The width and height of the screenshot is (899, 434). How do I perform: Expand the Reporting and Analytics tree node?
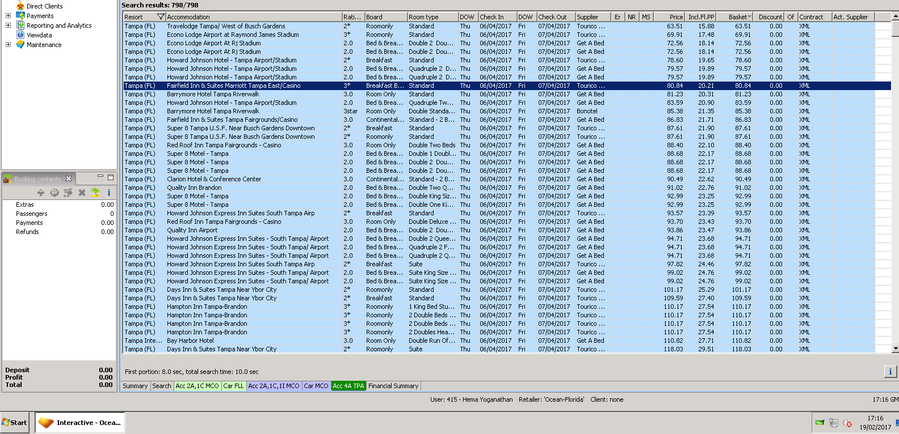click(8, 25)
